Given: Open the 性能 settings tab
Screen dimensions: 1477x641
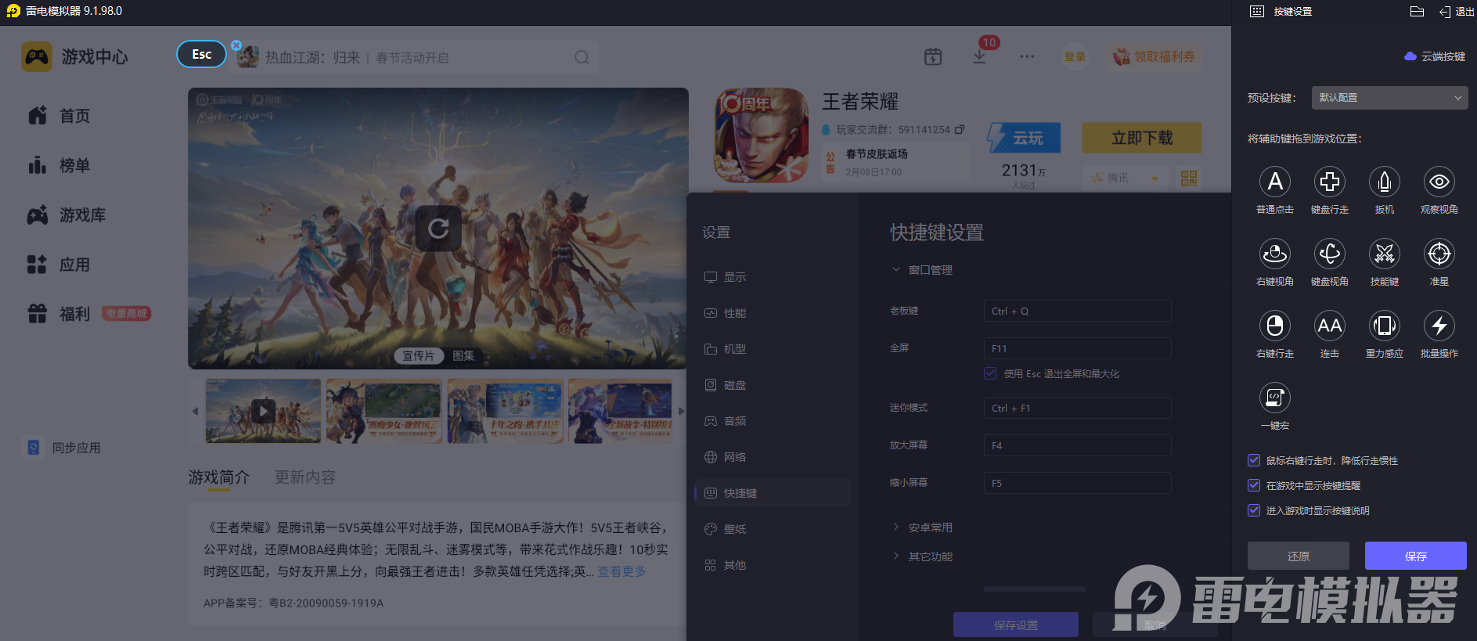Looking at the screenshot, I should click(x=773, y=313).
